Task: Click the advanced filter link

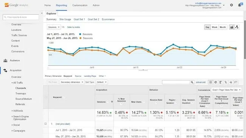Action: (201, 82)
